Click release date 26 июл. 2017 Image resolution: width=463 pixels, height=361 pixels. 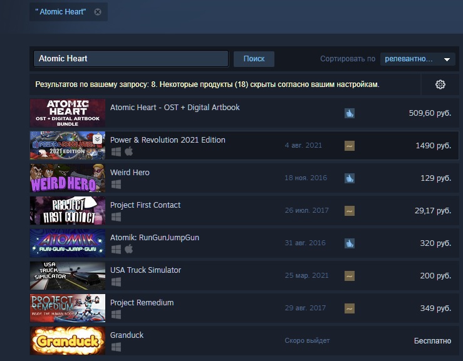click(306, 210)
